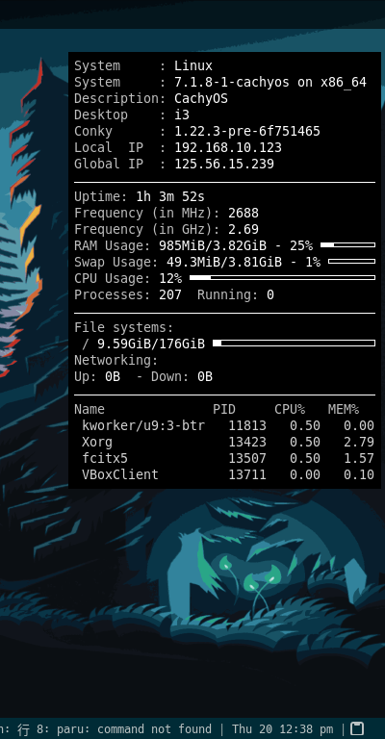
Task: Click Xorg's MEM% value 2.79
Action: coord(359,442)
